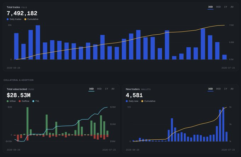Click the COLLATERAL & ADOPTION section heading
The image size is (241, 157).
(18, 80)
